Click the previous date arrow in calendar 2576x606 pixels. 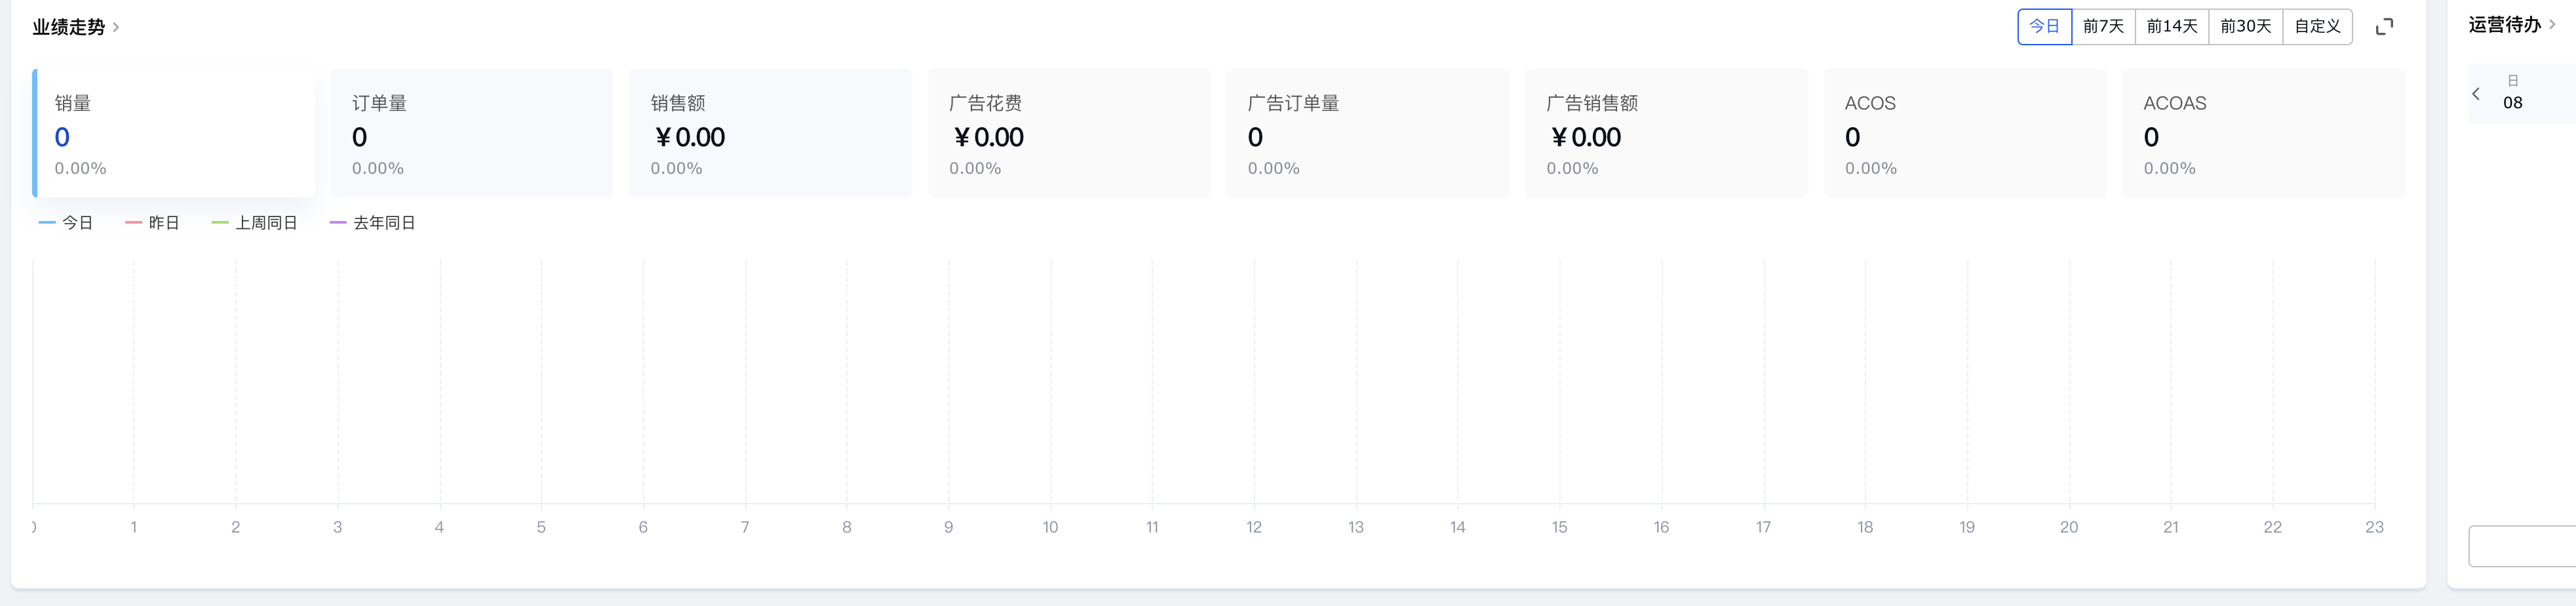pyautogui.click(x=2476, y=94)
